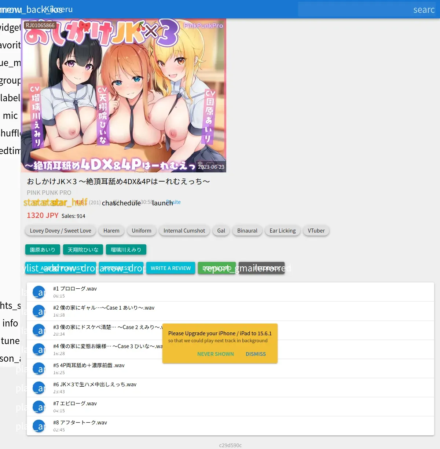Open the info item in the sidebar

[x=10, y=323]
